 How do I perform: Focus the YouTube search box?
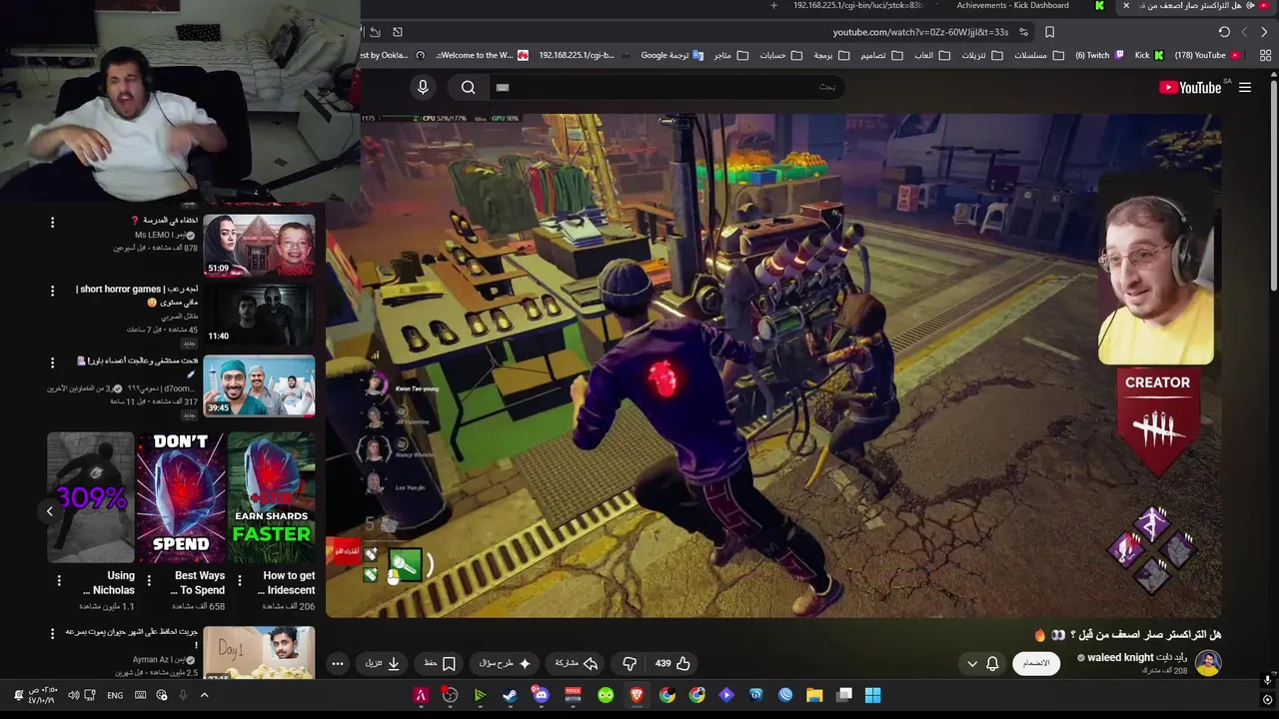[669, 87]
